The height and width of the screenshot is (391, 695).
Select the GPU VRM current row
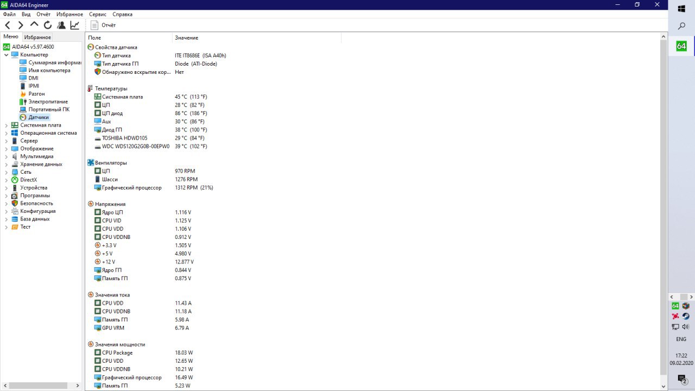click(x=143, y=328)
